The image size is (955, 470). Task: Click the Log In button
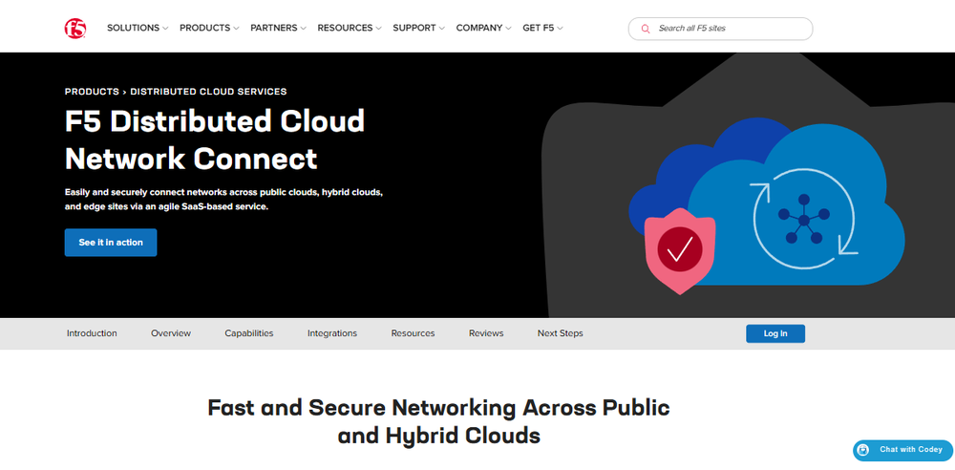pyautogui.click(x=775, y=333)
